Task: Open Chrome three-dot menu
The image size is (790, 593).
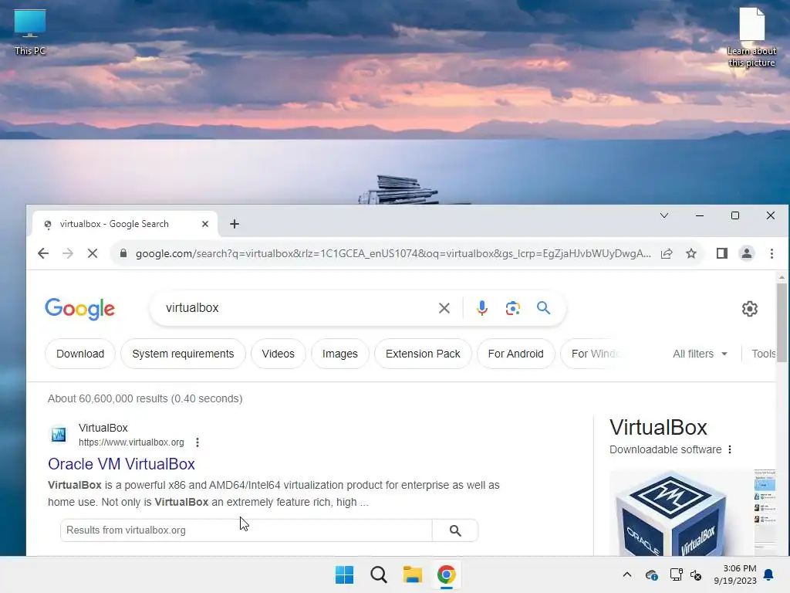Action: (771, 253)
